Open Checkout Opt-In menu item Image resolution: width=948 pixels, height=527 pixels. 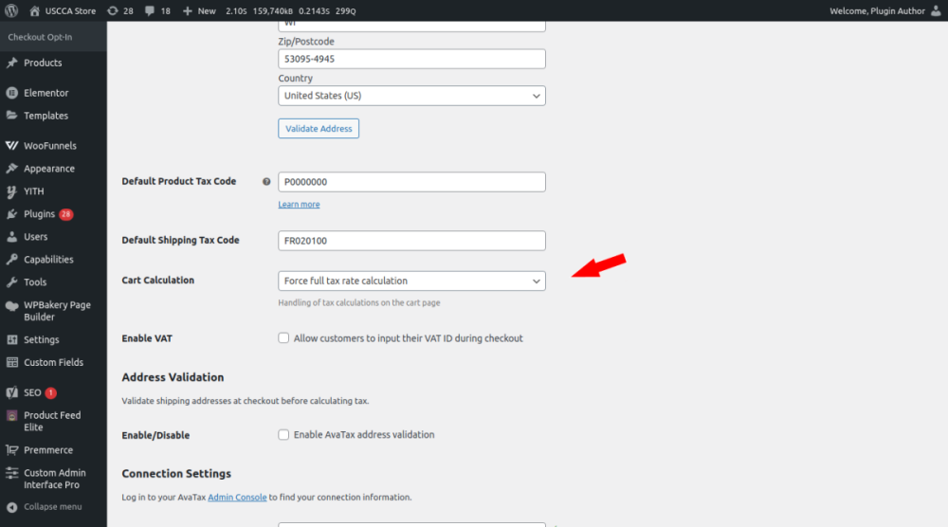coord(40,37)
